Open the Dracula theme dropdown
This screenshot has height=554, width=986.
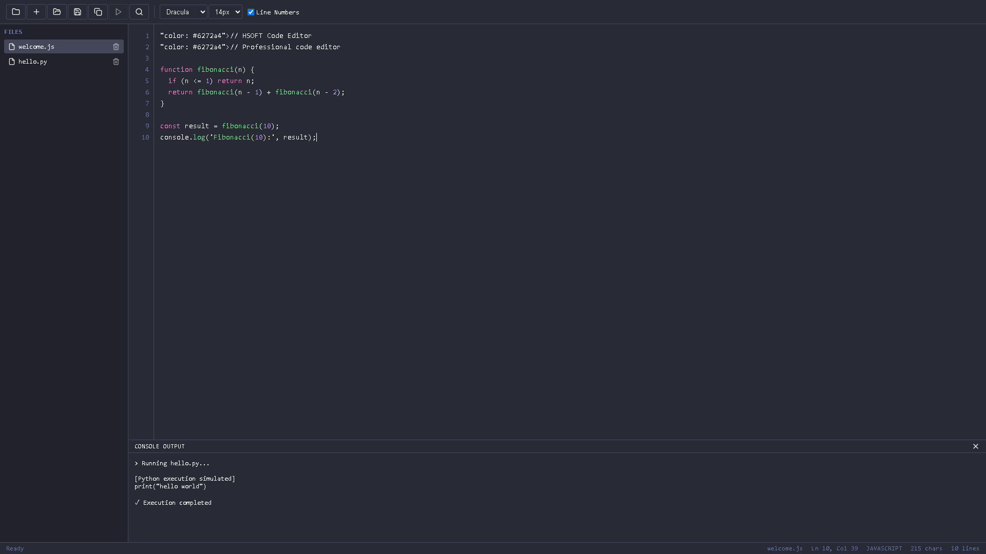(x=183, y=12)
